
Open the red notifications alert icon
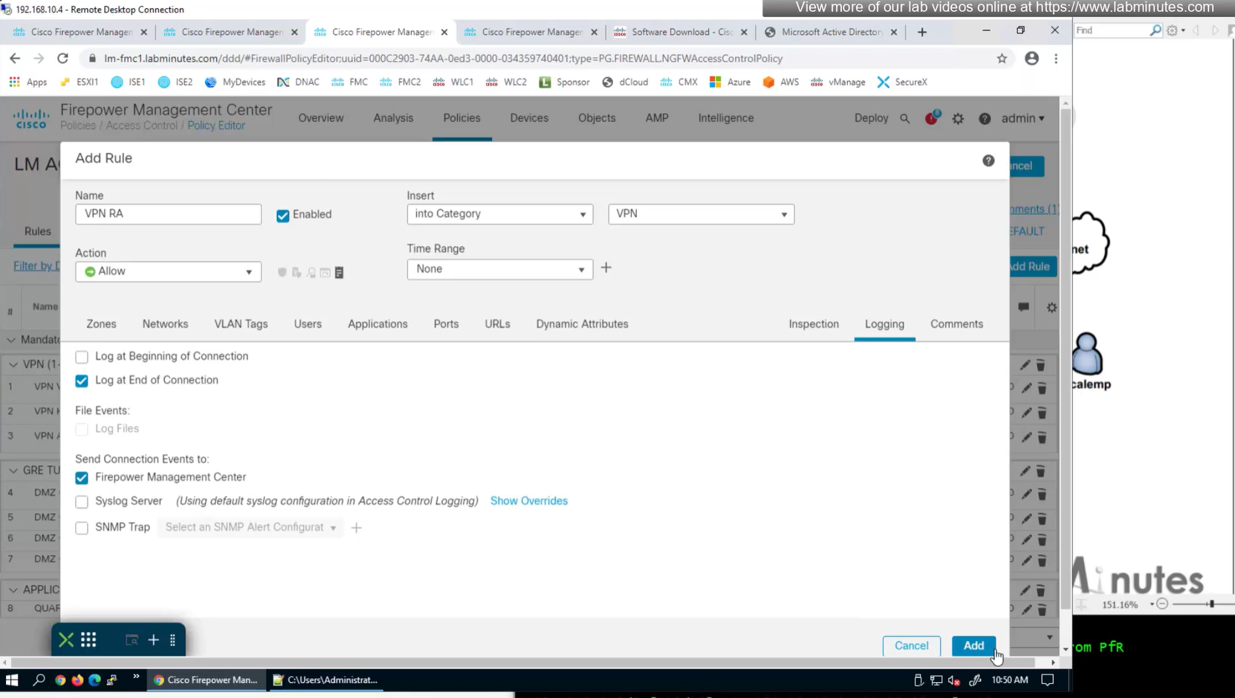(x=931, y=118)
